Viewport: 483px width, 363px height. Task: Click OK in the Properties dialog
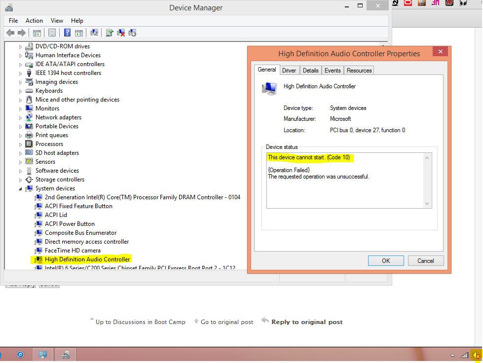point(386,261)
